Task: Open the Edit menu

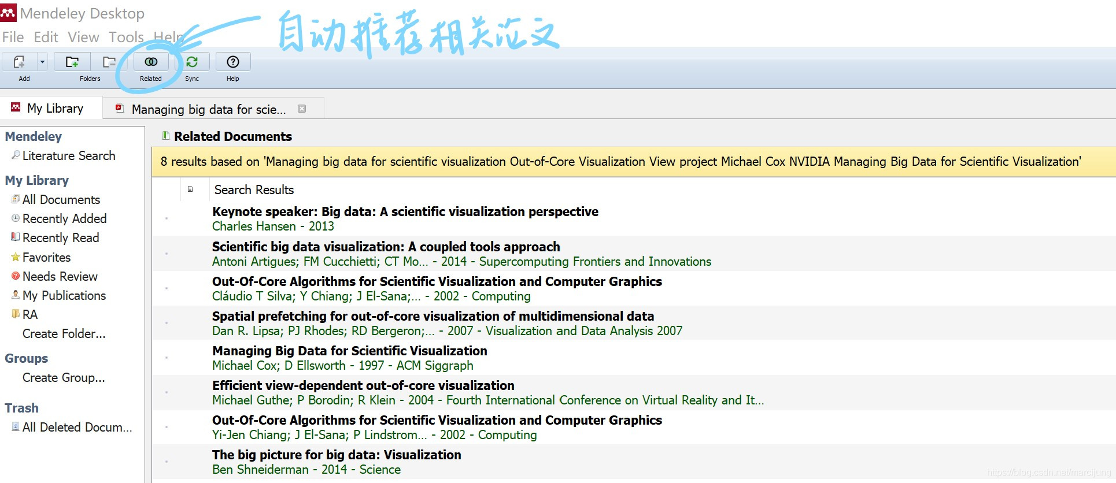Action: coord(46,37)
